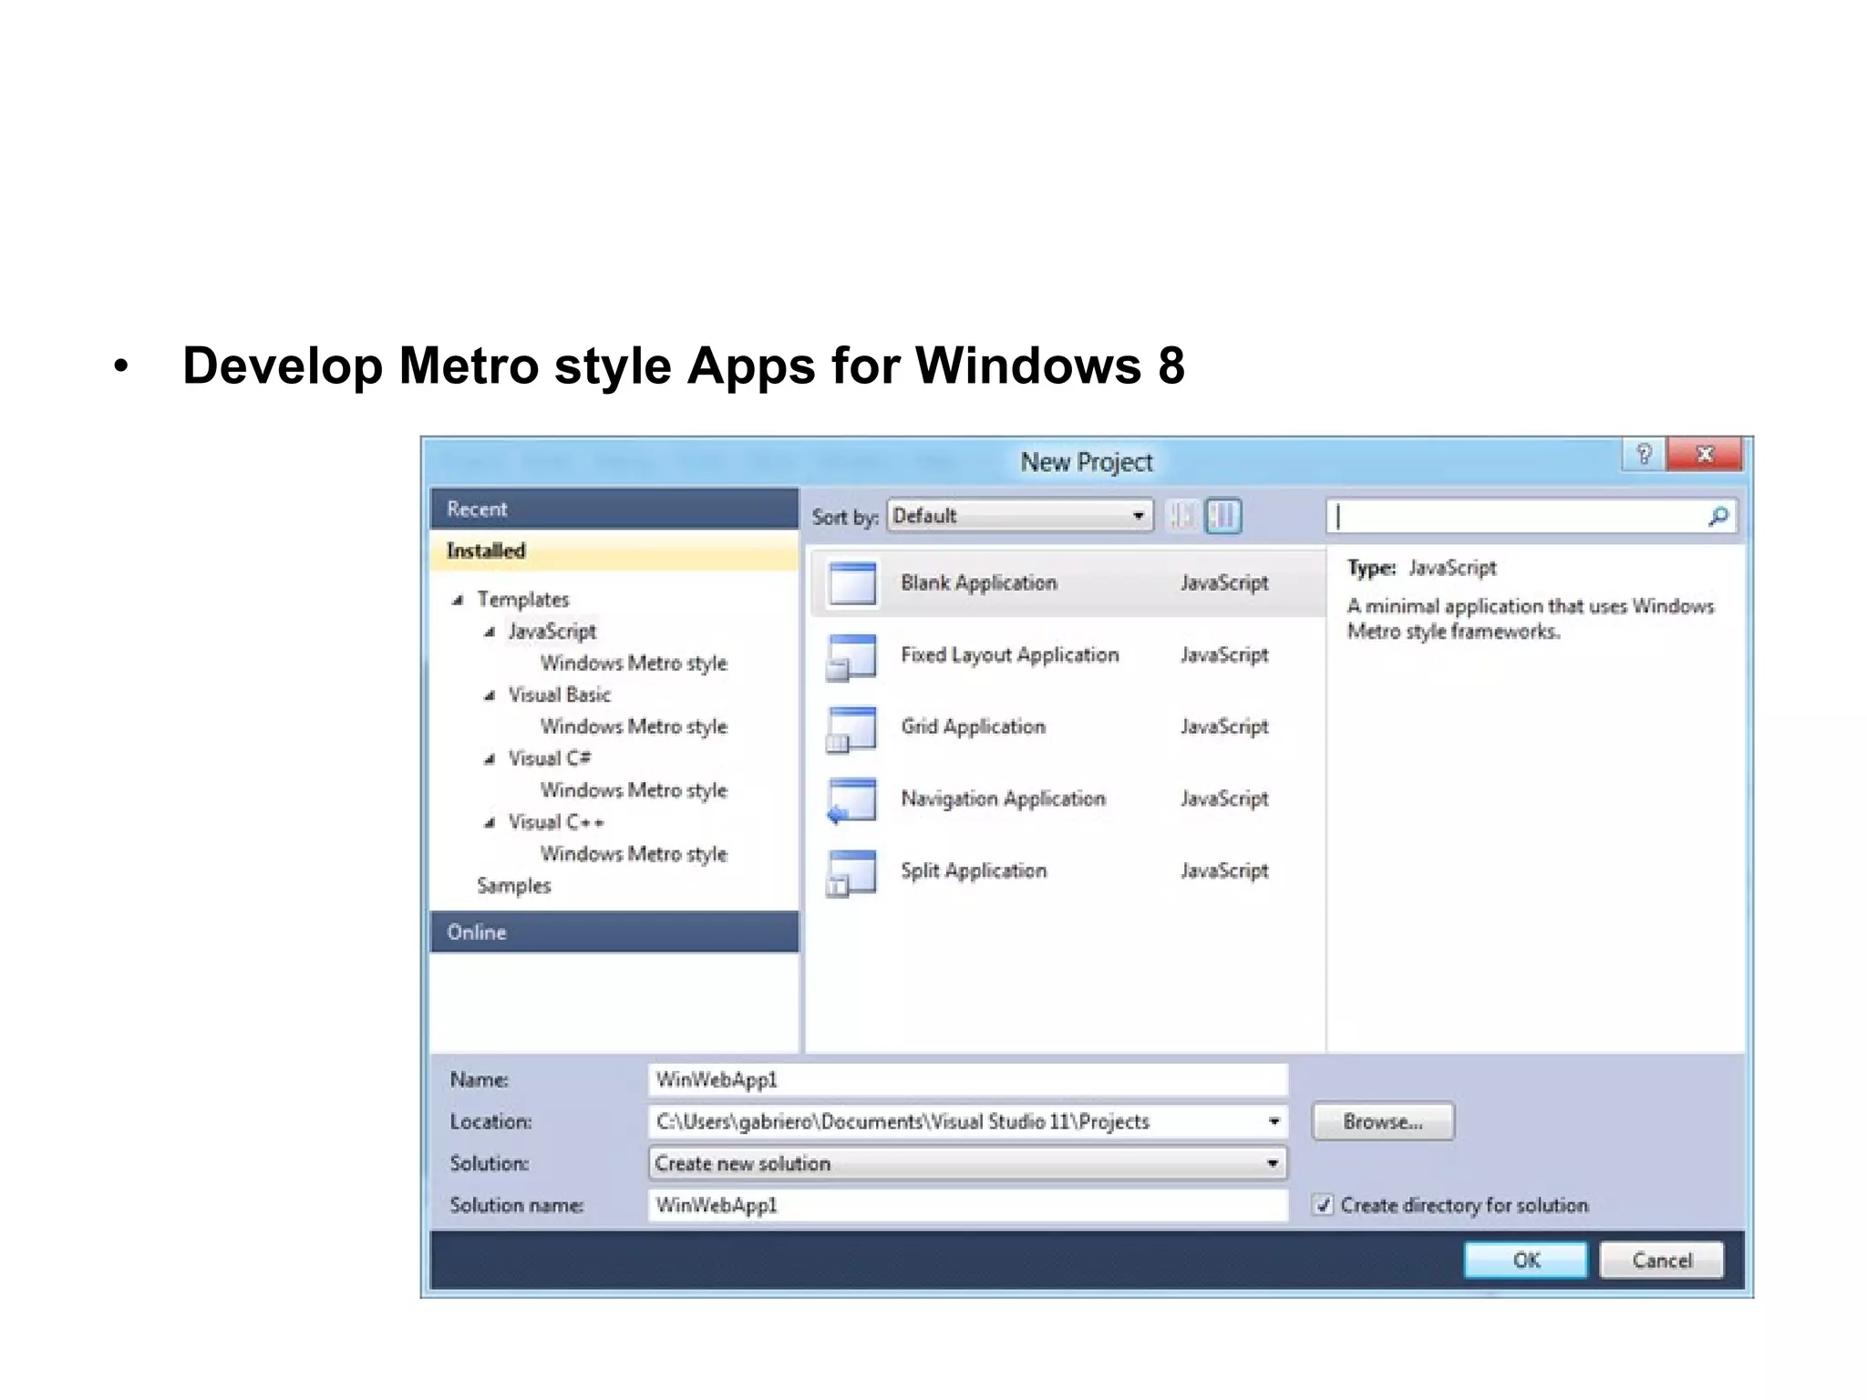Screen dimensions: 1867x1400
Task: Select the Navigation Application label
Action: tap(1003, 798)
